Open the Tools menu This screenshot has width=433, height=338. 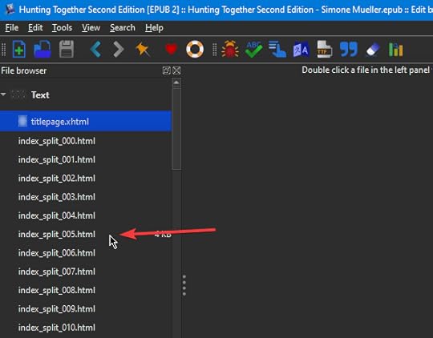[62, 27]
